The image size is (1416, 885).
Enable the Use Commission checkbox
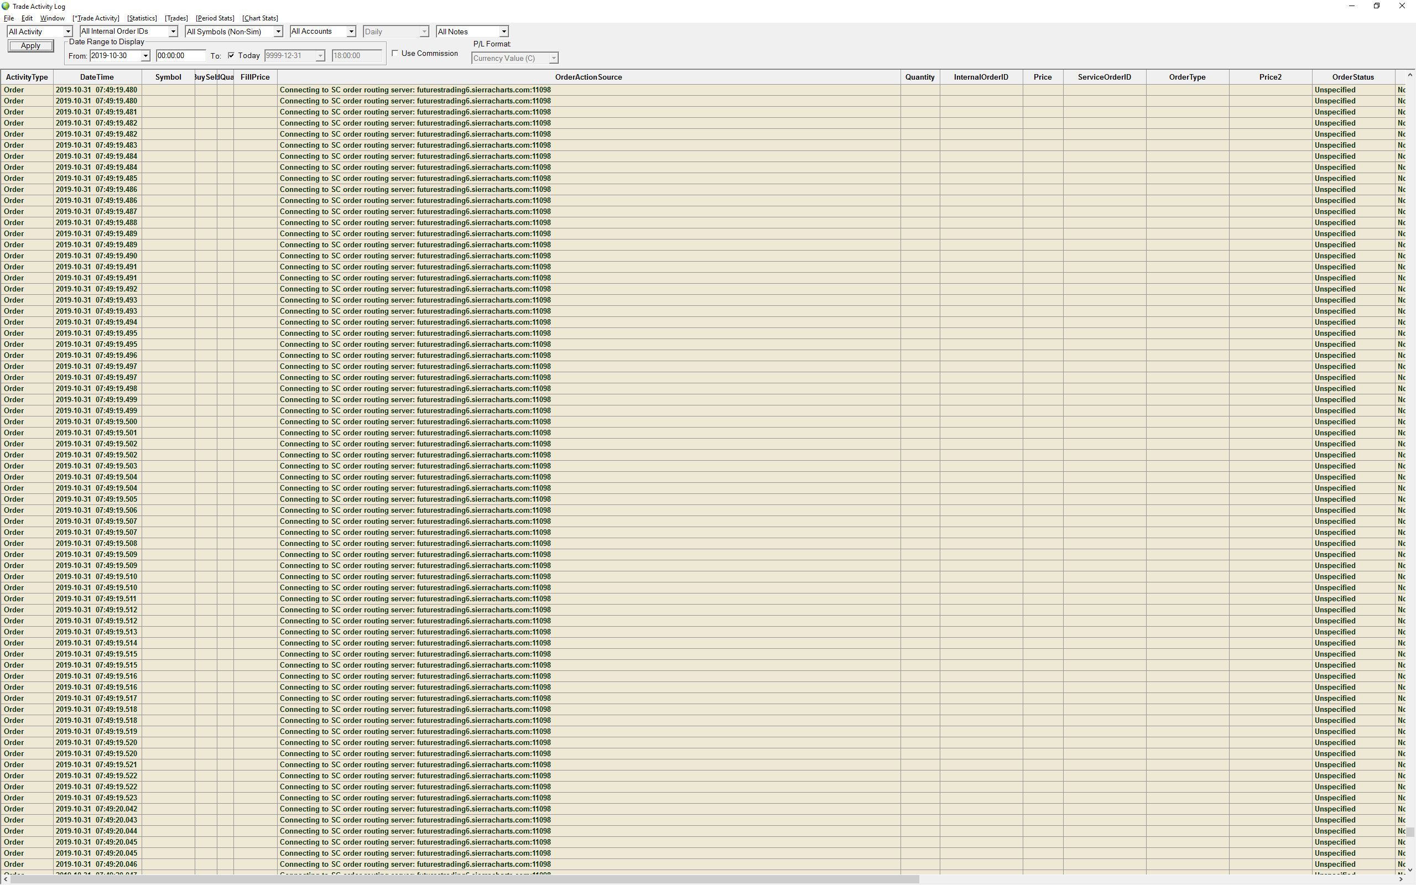coord(395,53)
